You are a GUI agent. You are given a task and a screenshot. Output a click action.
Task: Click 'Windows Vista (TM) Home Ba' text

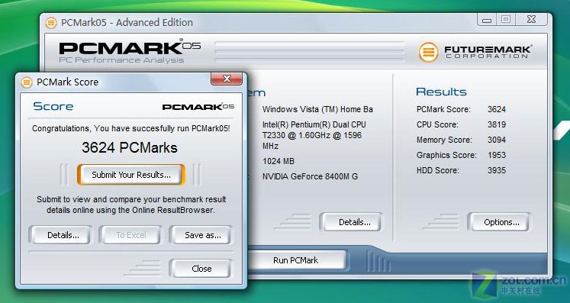317,109
